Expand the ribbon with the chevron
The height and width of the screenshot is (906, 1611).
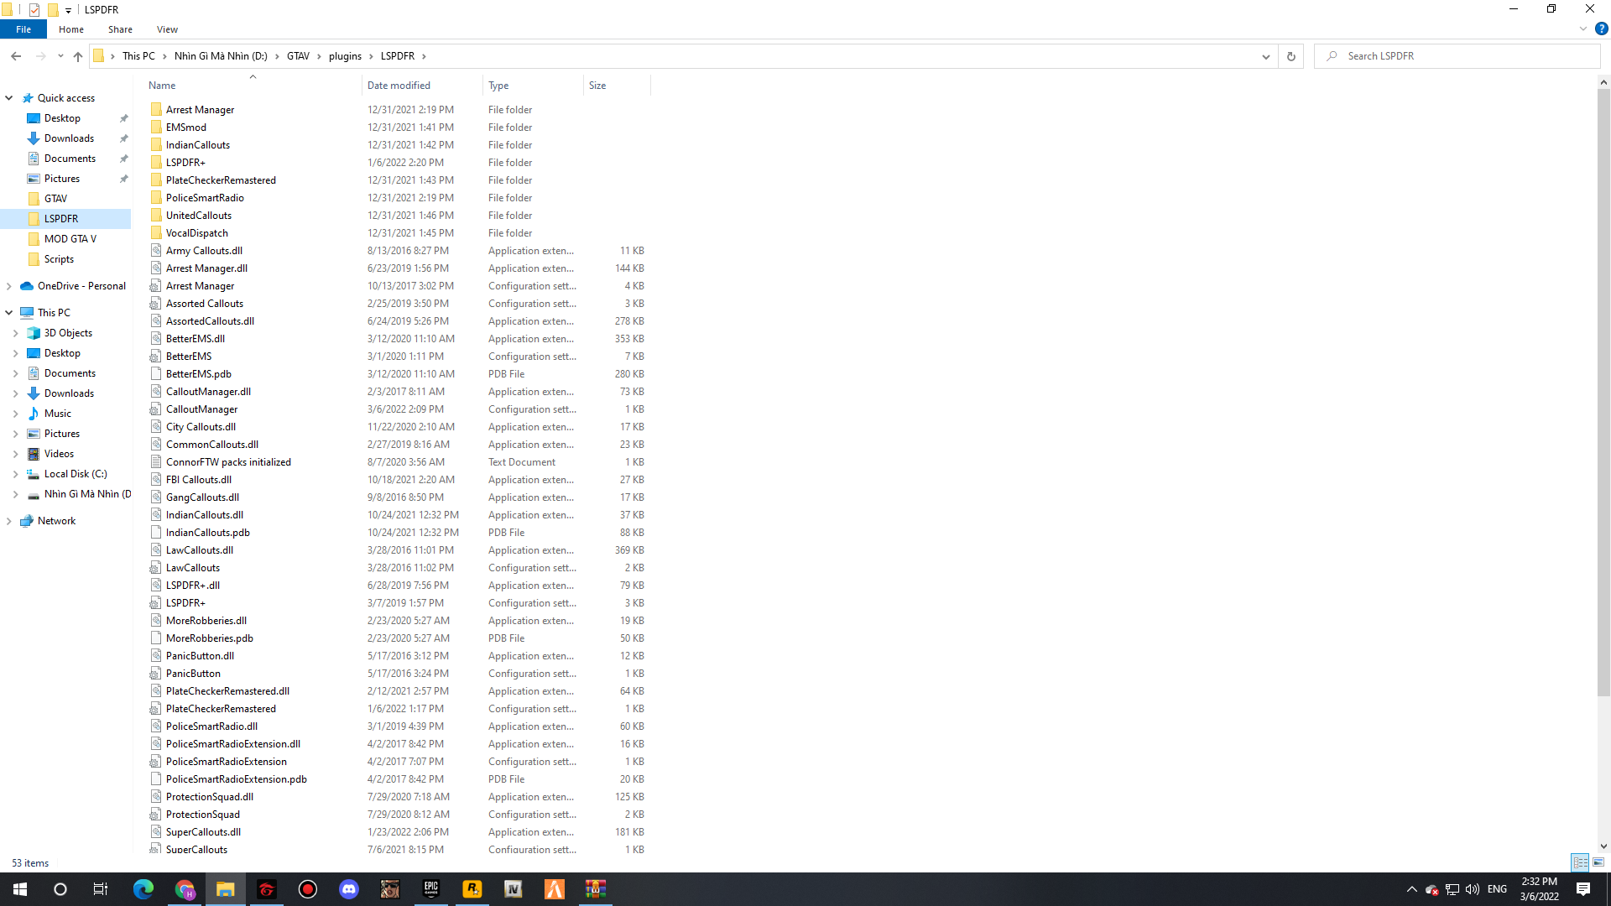point(1582,29)
